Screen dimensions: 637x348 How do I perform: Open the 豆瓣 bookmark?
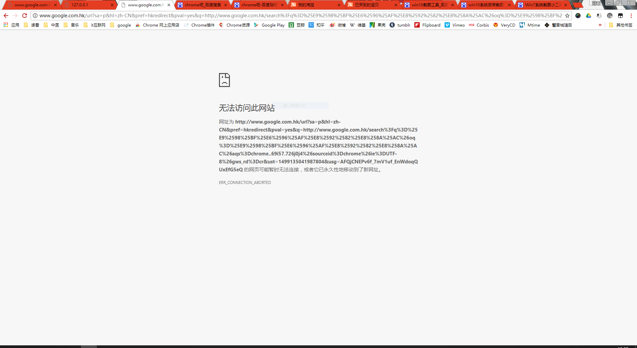[297, 25]
